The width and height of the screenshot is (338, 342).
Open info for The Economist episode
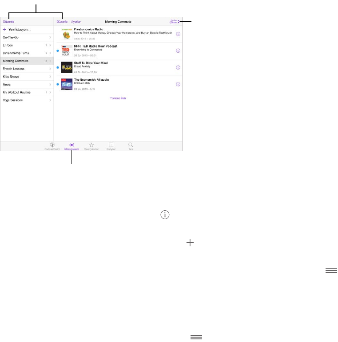tap(178, 84)
